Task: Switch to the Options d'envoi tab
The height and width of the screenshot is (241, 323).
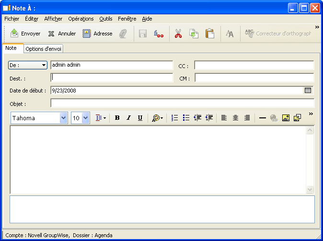Action: coord(43,49)
